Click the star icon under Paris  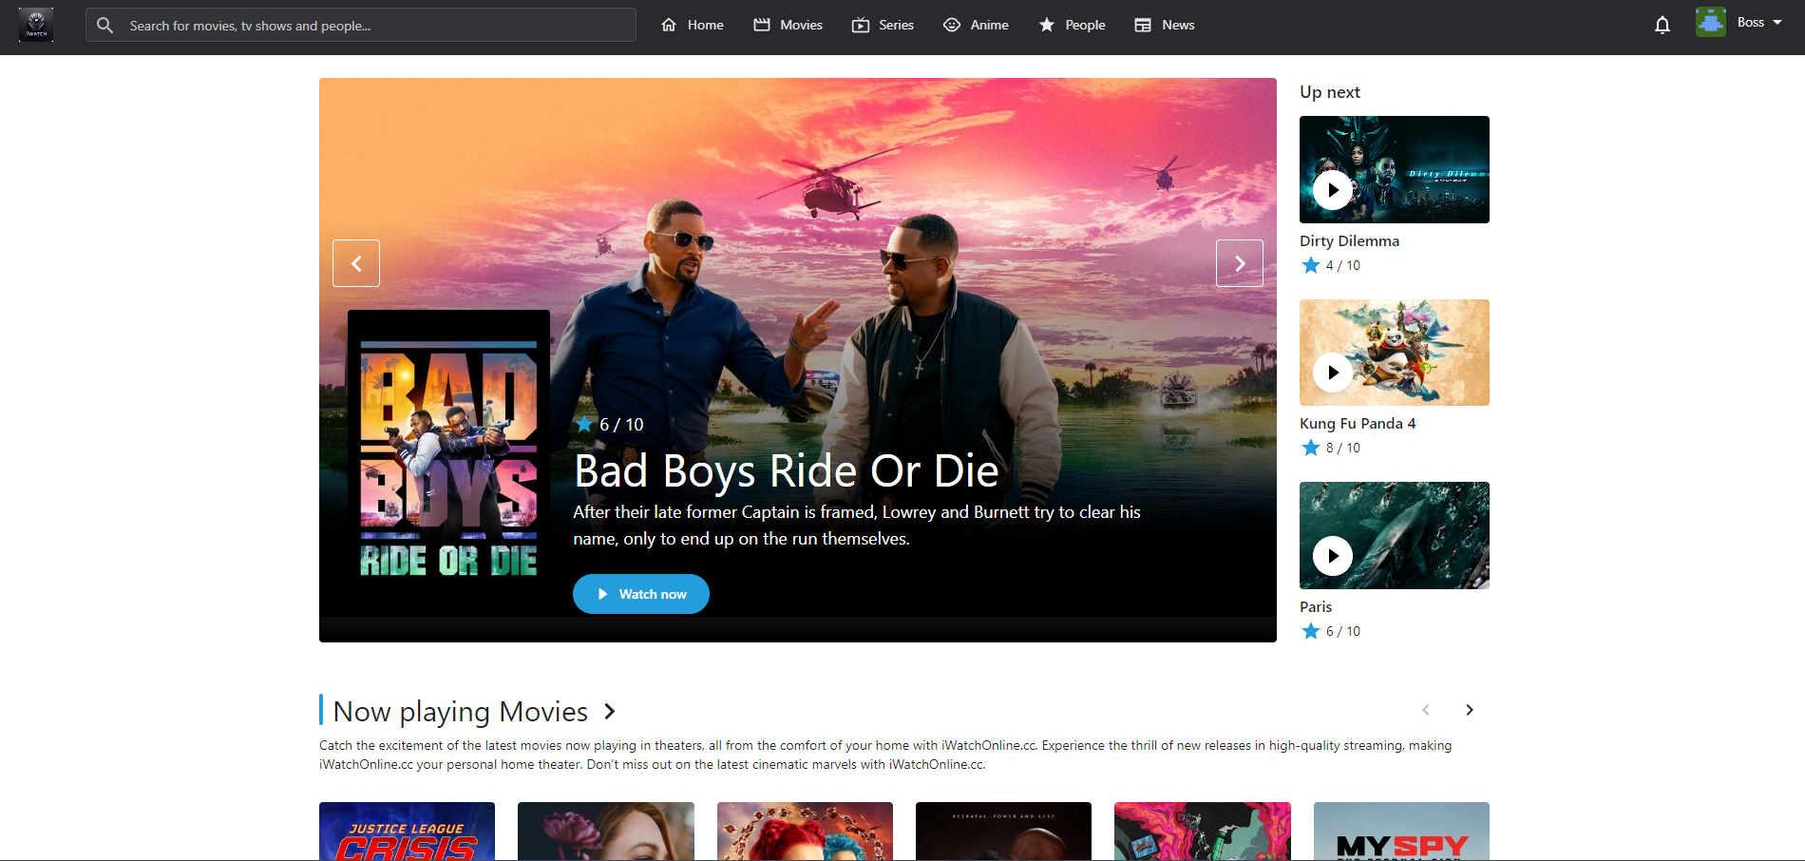pyautogui.click(x=1311, y=631)
